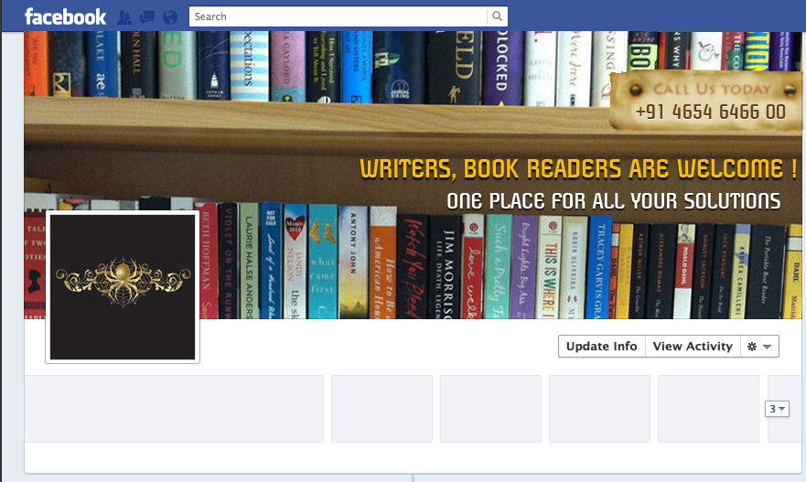806x482 pixels.
Task: Click the gear settings icon
Action: 751,347
